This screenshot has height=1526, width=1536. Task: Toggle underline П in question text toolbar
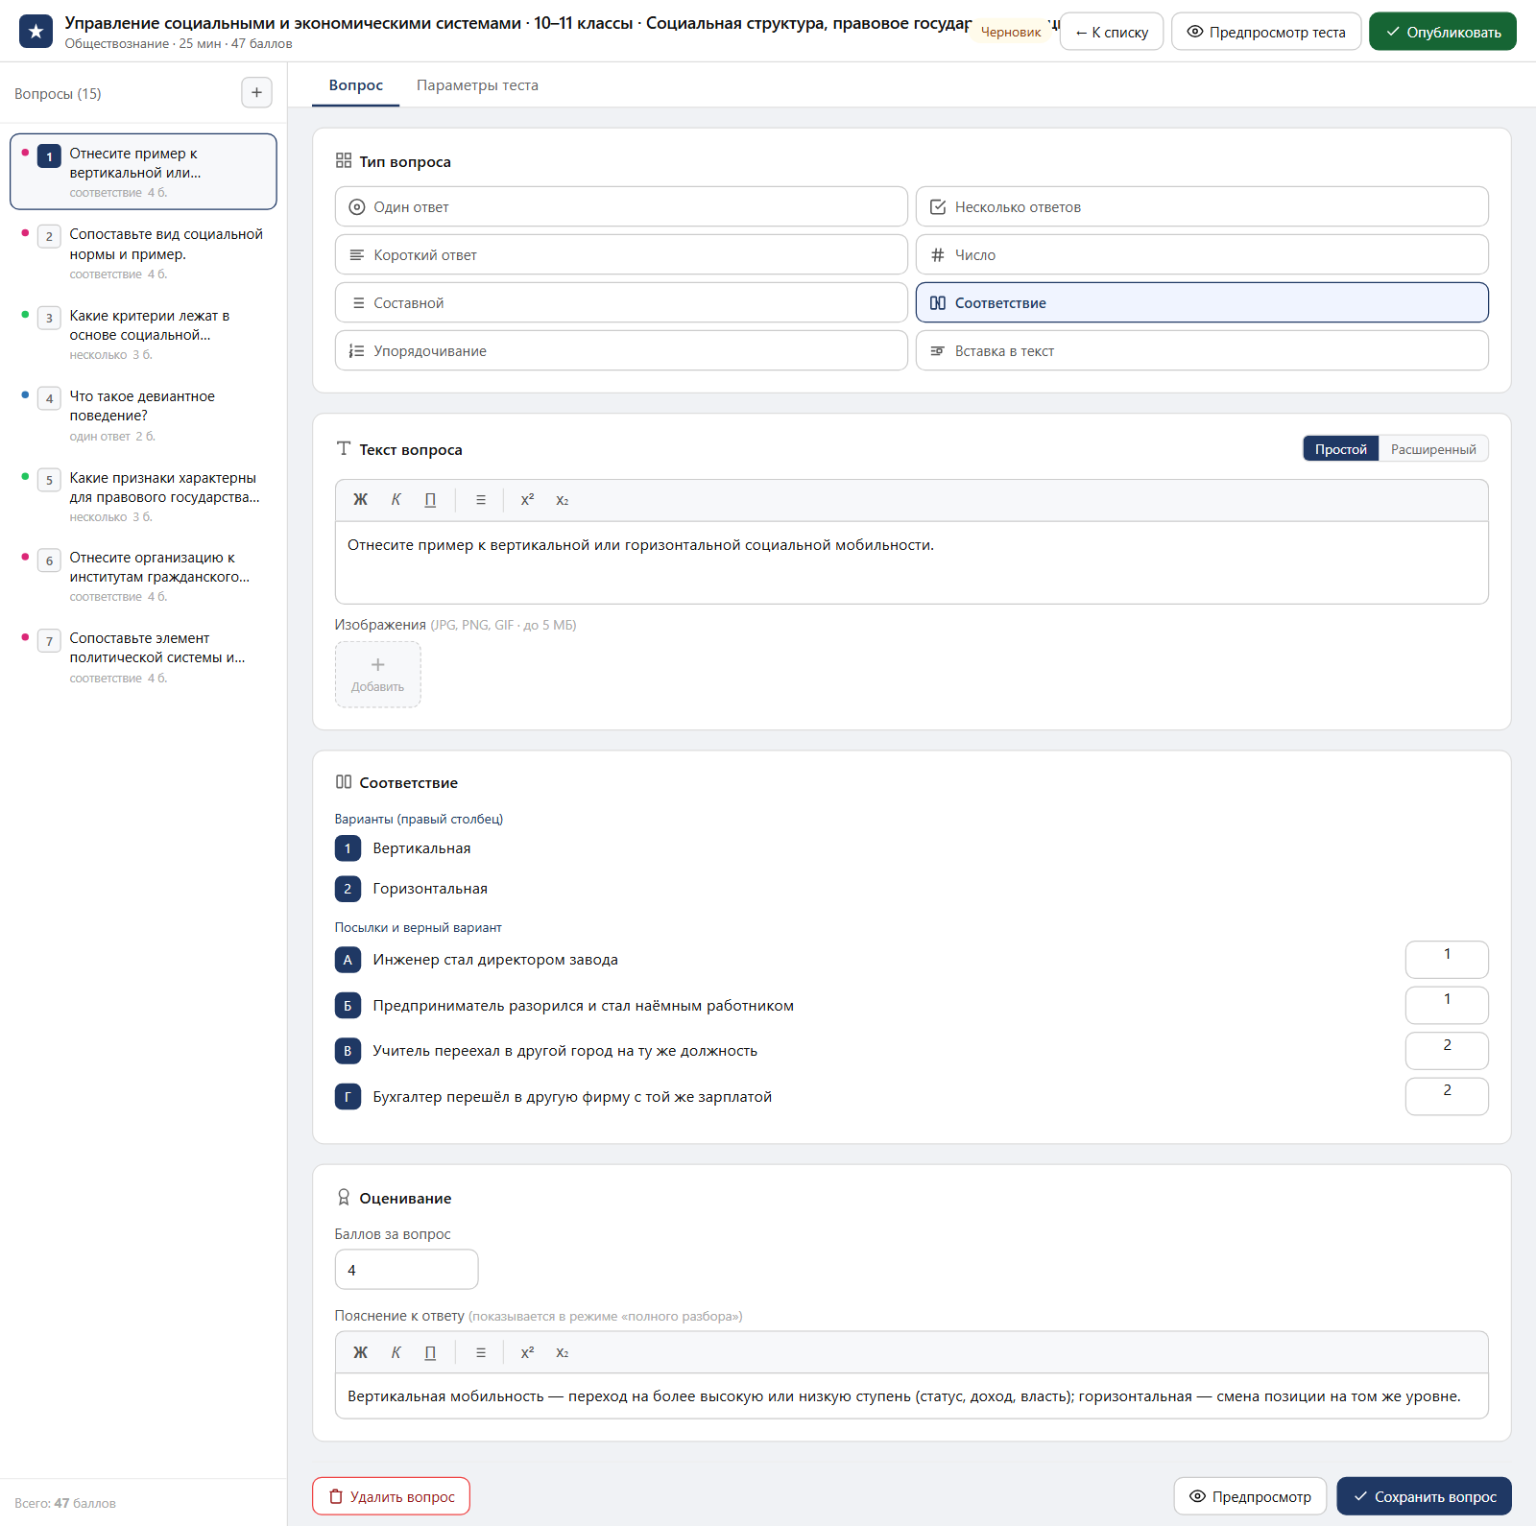click(430, 500)
